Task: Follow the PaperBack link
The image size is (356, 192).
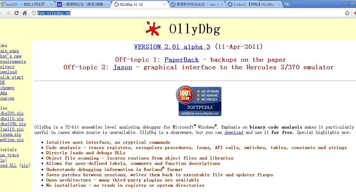Action: [x=181, y=60]
